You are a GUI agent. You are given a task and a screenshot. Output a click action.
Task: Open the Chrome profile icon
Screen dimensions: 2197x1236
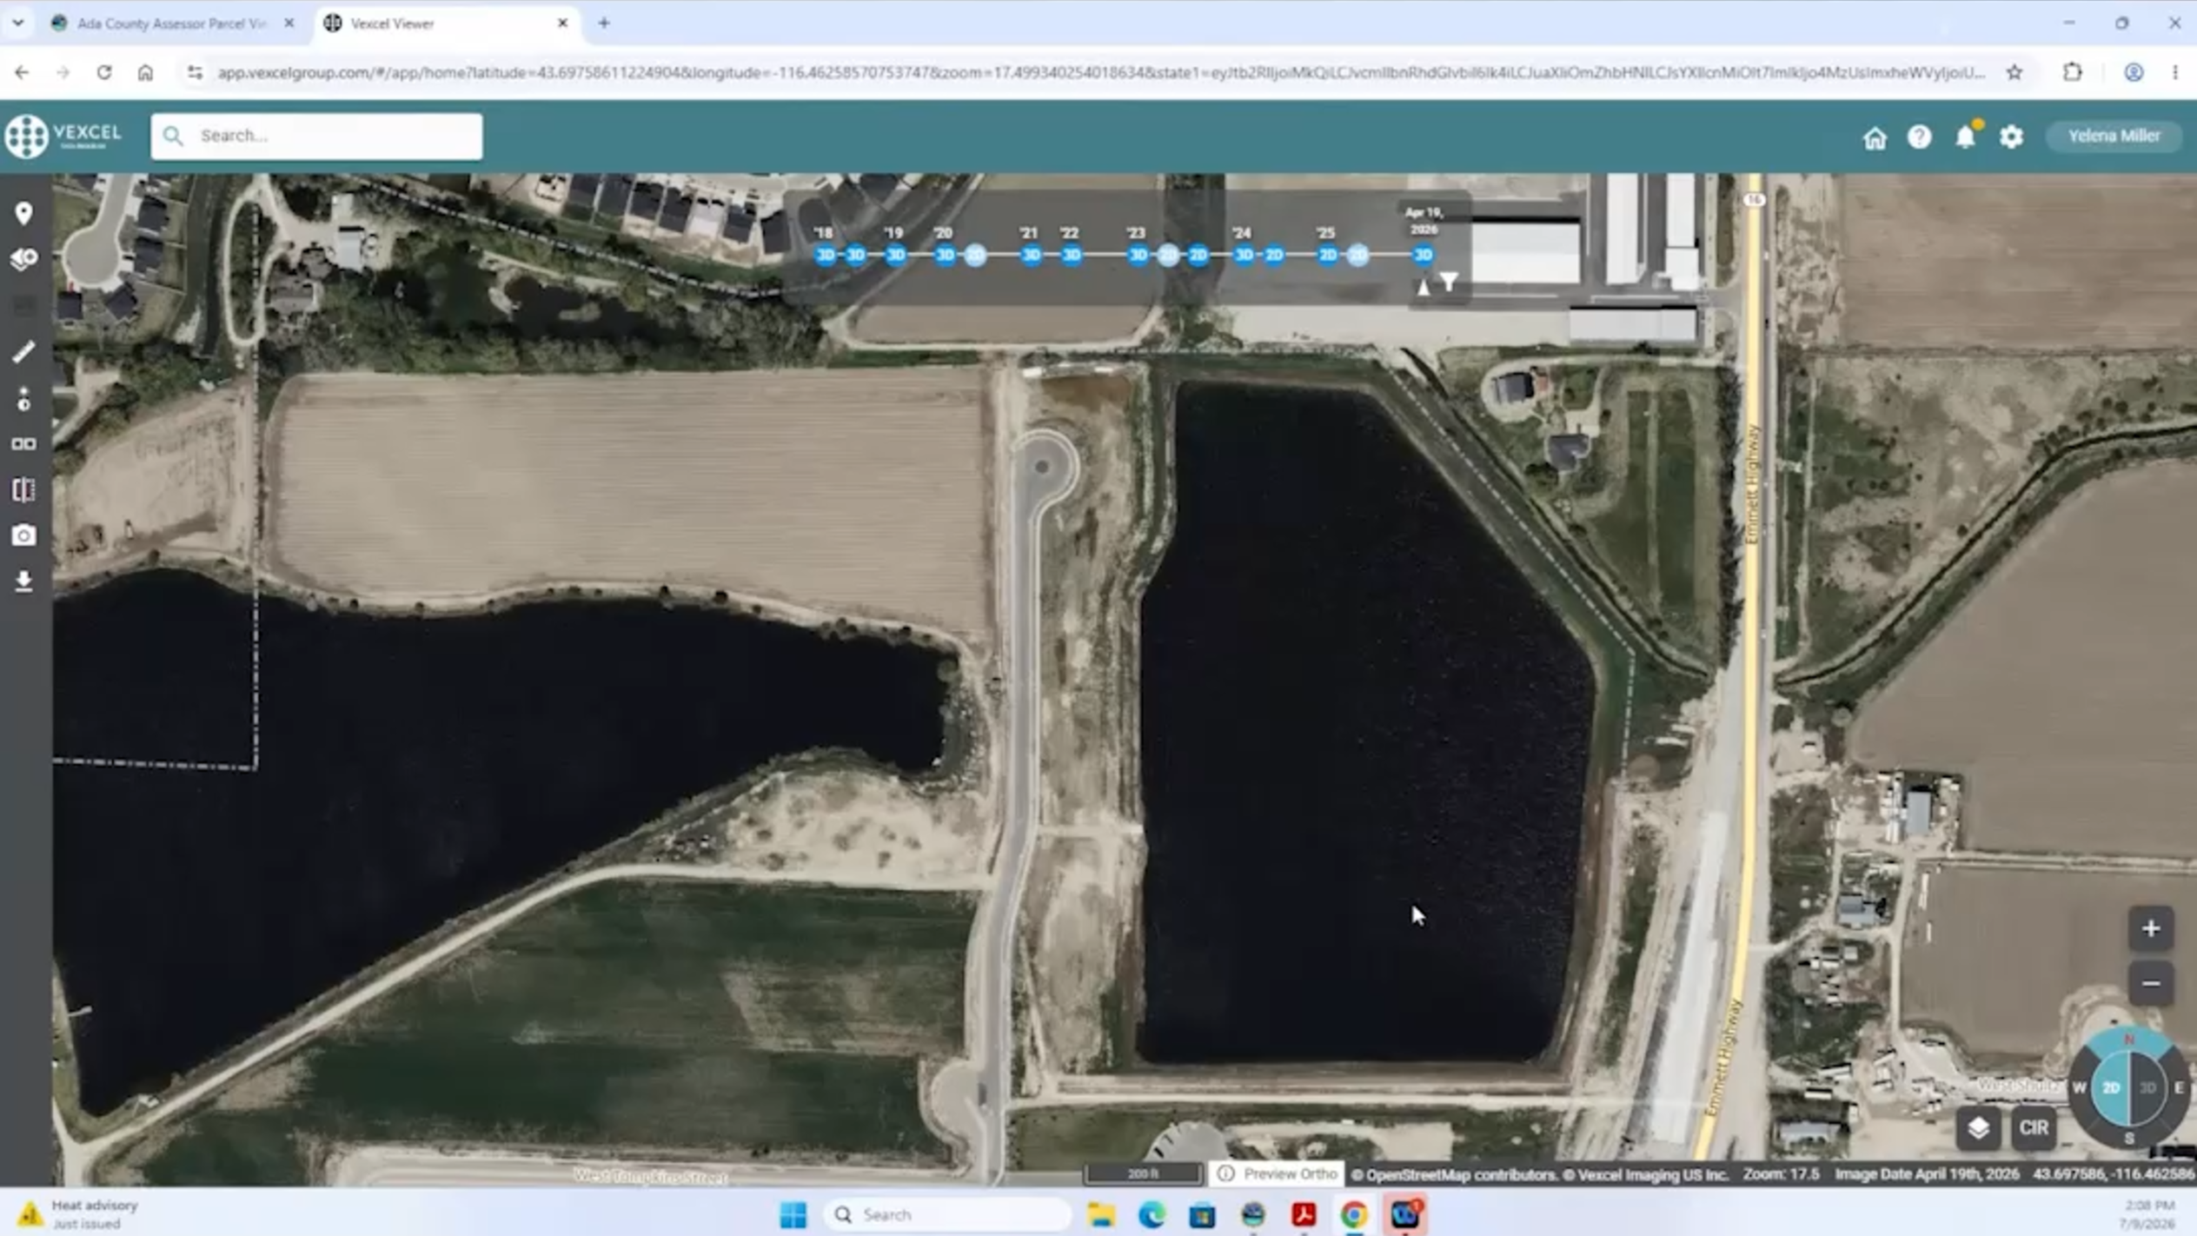tap(2133, 72)
